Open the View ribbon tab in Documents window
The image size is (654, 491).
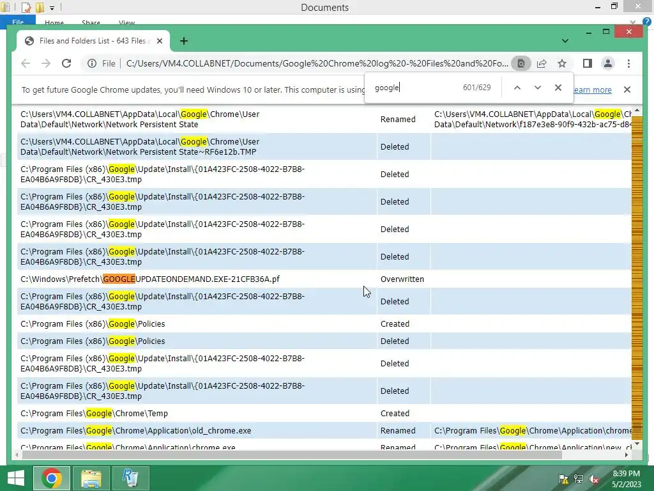(126, 23)
